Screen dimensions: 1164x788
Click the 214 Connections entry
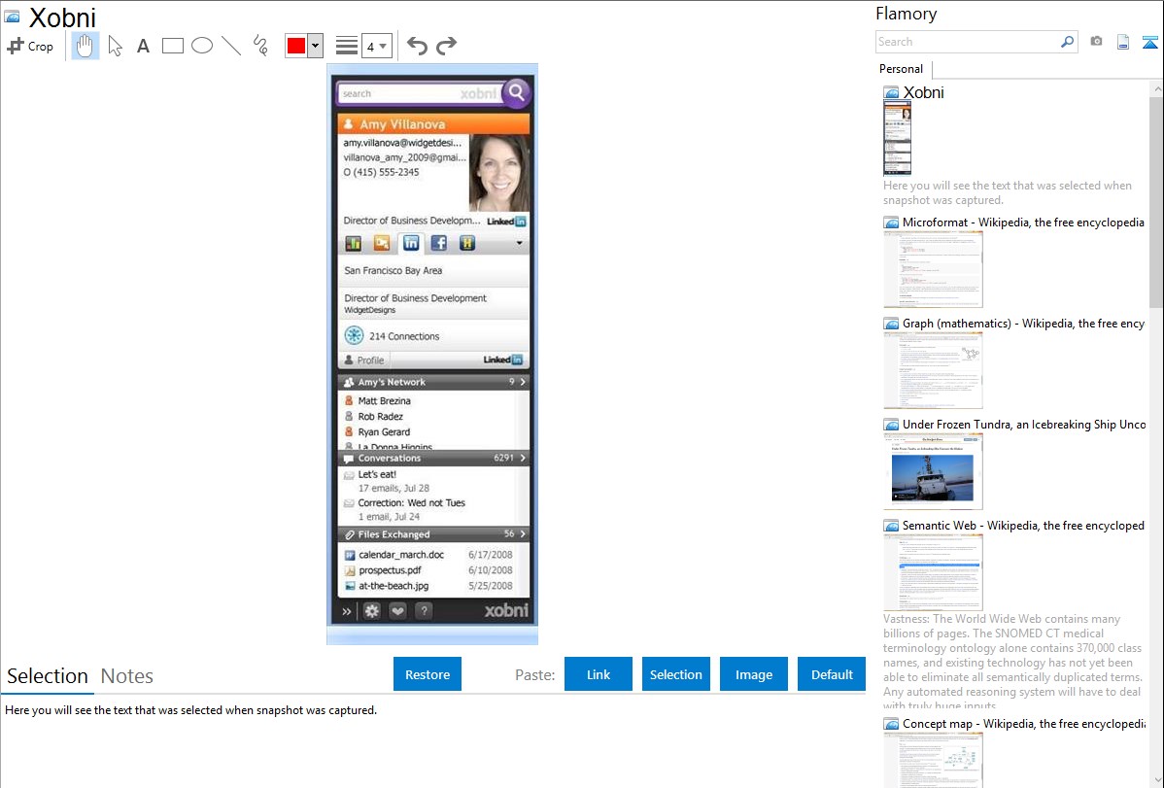coord(404,336)
